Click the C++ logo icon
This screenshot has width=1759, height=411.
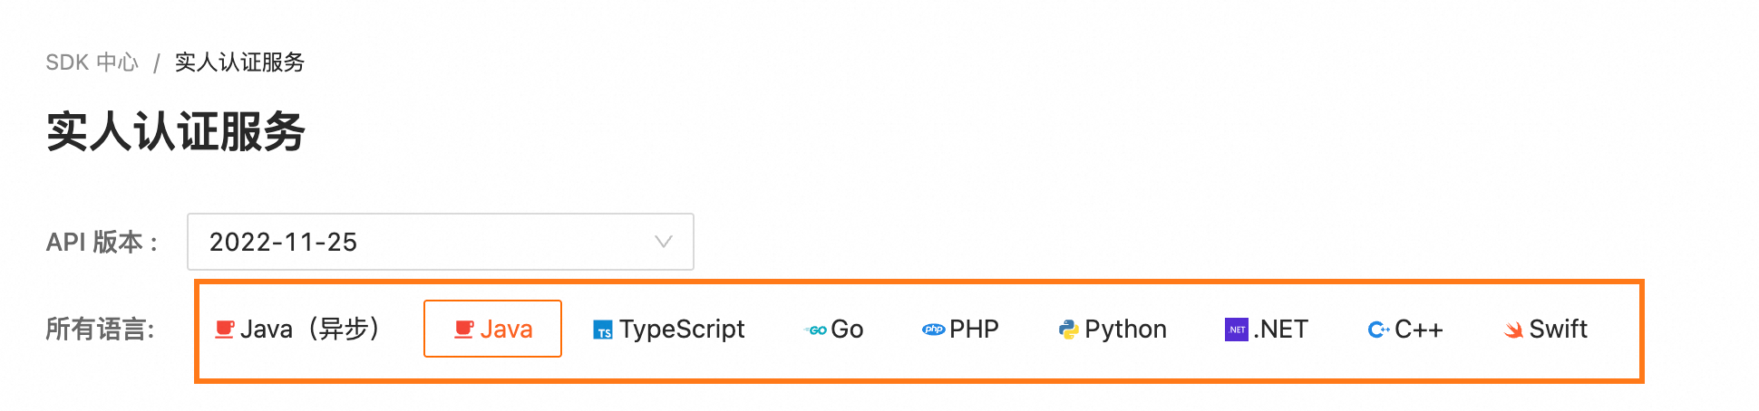click(1378, 330)
